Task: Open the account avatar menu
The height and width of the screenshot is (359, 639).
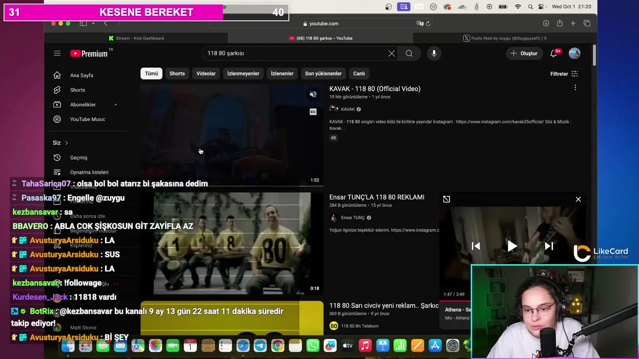Action: (x=575, y=53)
